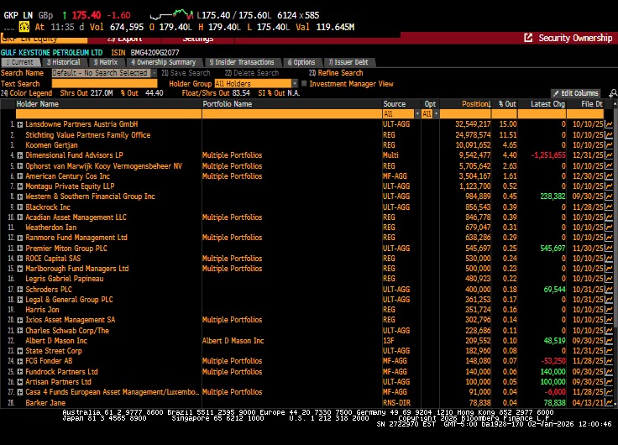Sort by the File Dt column header
The image size is (618, 445).
(x=592, y=104)
